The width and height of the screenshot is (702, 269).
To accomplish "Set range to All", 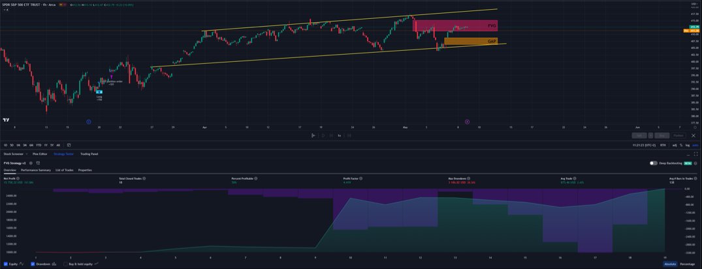I will [x=58, y=145].
